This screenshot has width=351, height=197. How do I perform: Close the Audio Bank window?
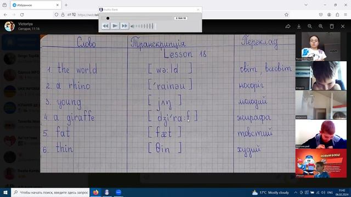tap(198, 10)
